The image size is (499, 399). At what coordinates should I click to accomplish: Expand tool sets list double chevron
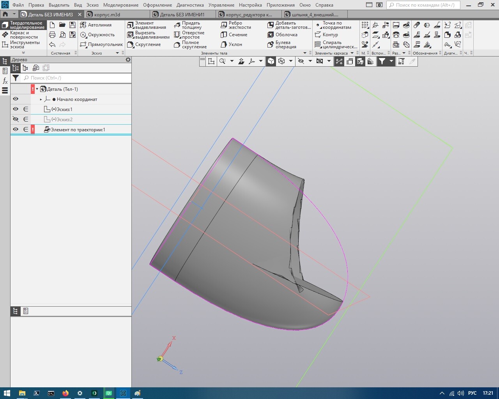[x=23, y=53]
